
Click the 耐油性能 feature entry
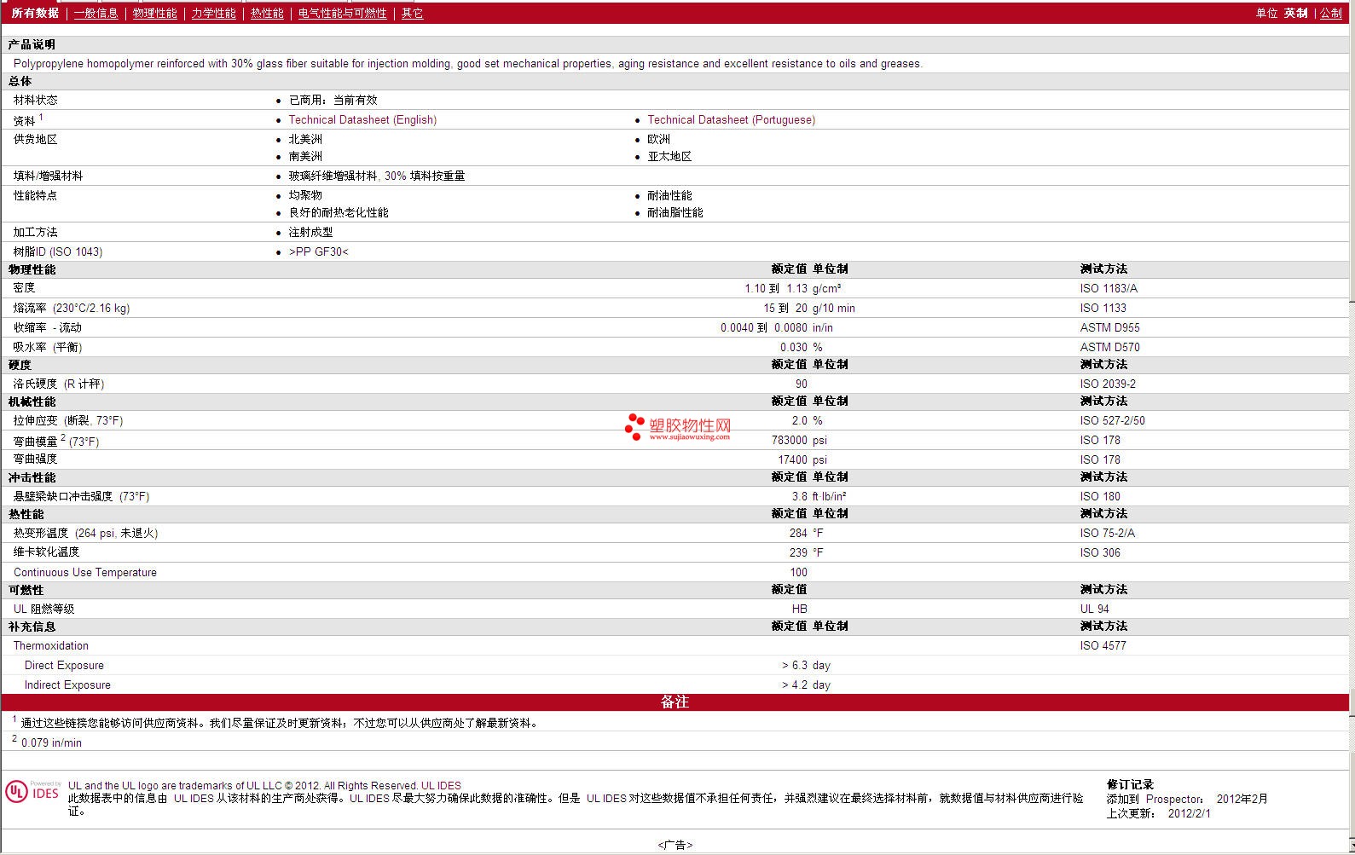(669, 196)
